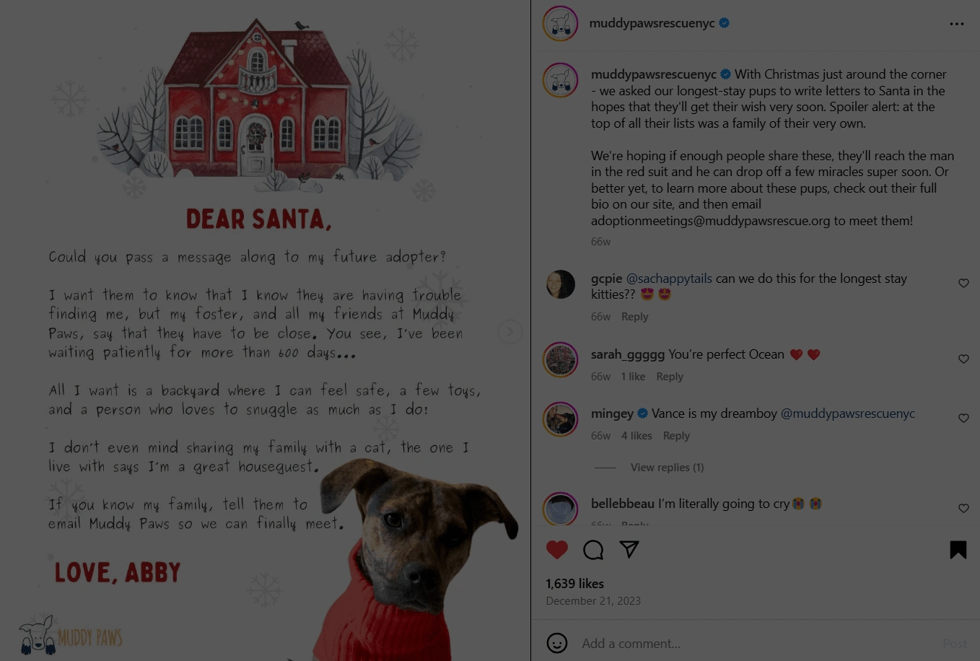980x661 pixels.
Task: Like gcpie's comment with heart icon
Action: 963,283
